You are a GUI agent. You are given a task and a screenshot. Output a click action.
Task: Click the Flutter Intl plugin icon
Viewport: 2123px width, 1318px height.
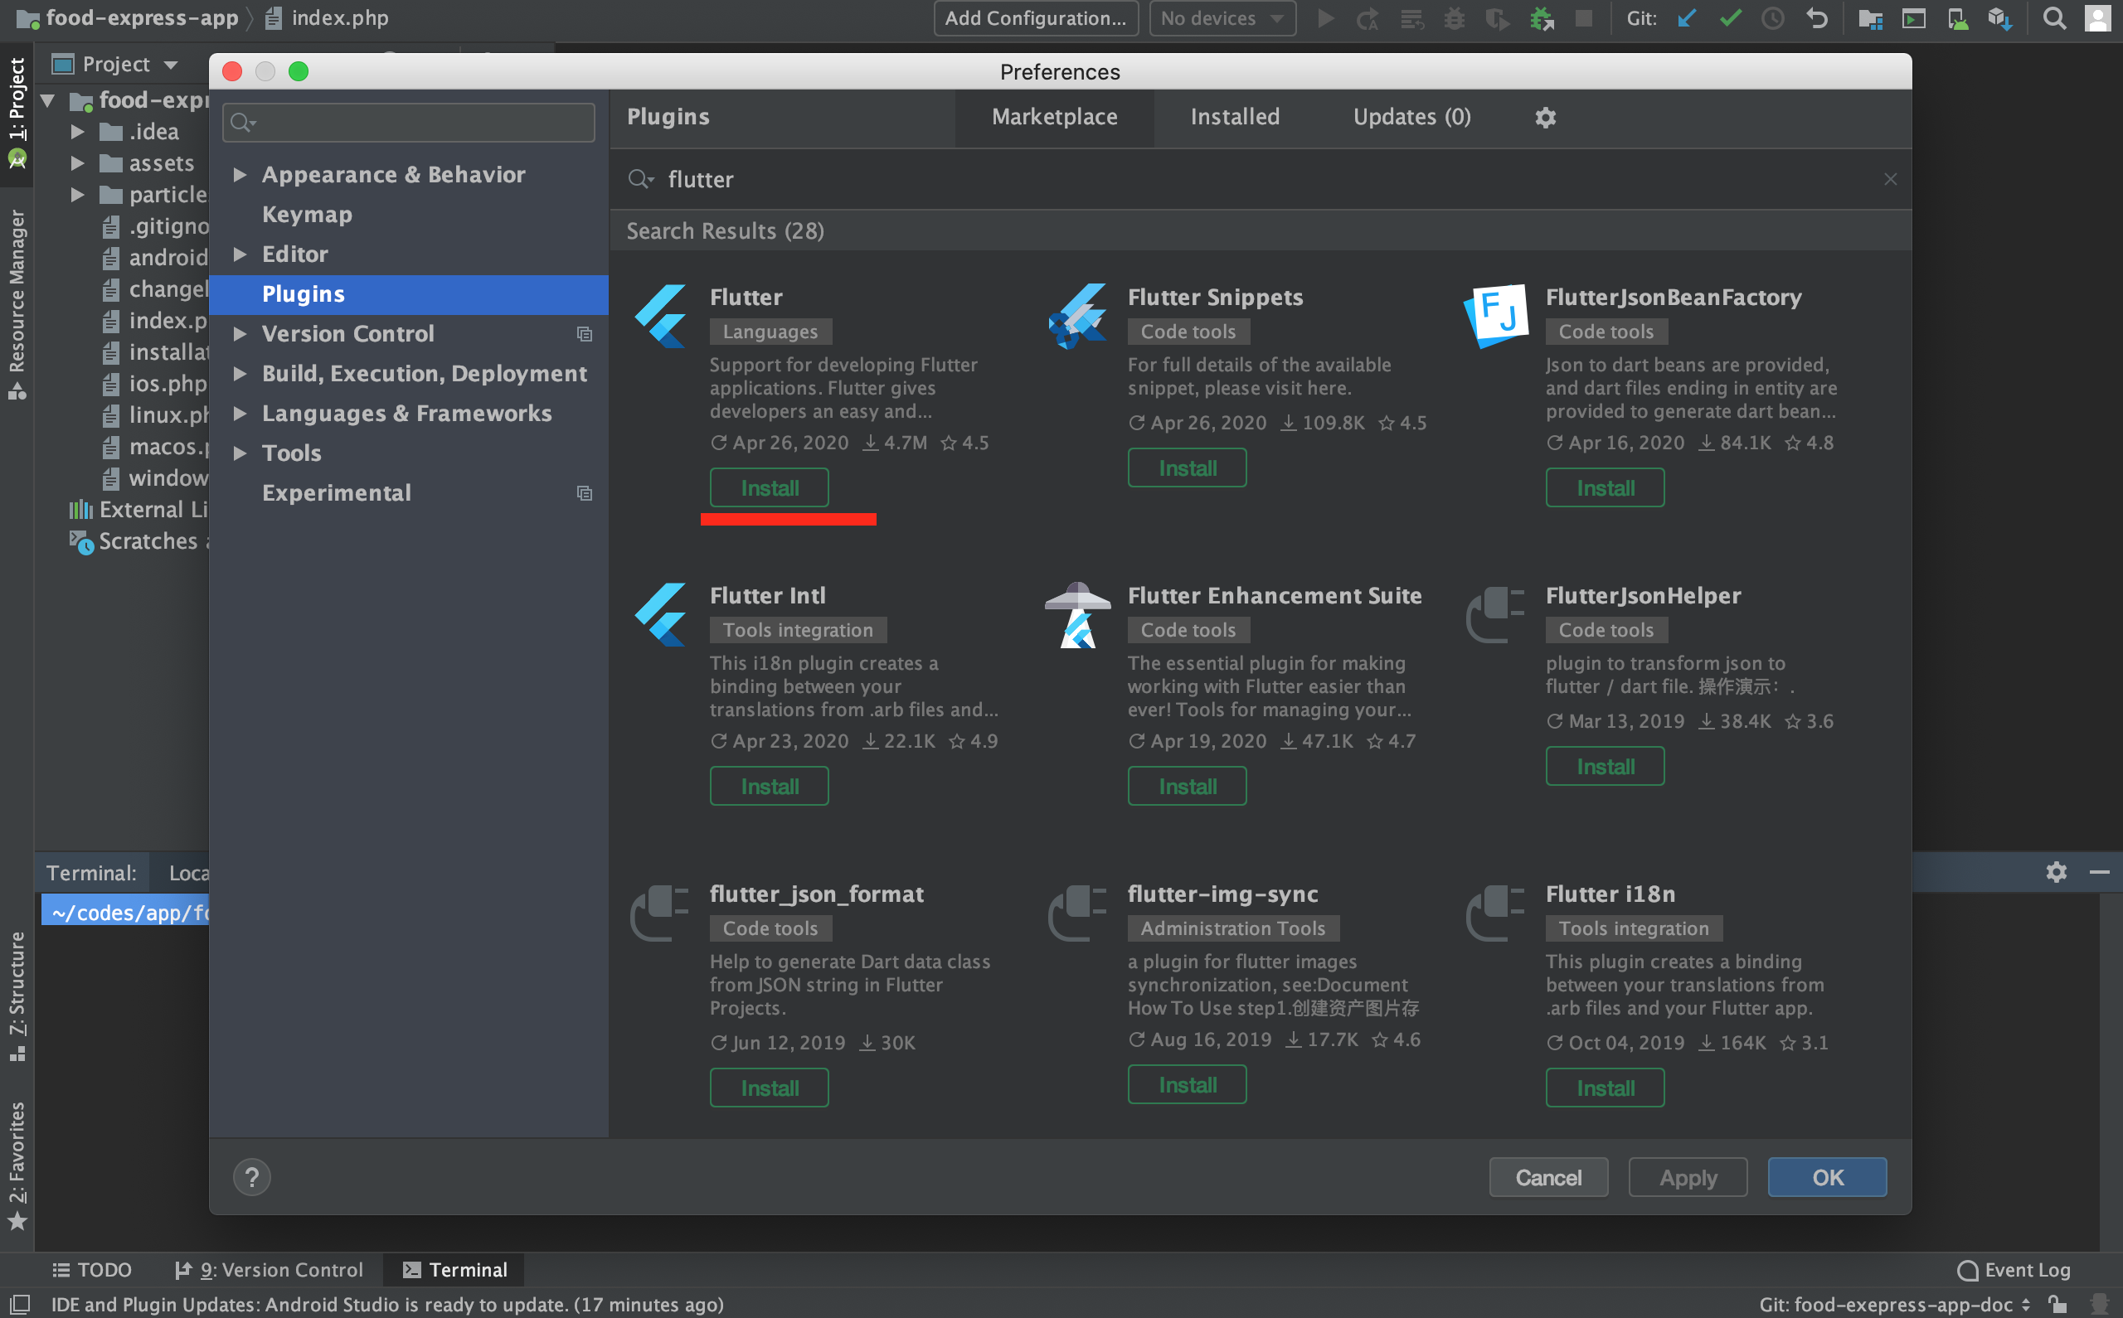[660, 614]
